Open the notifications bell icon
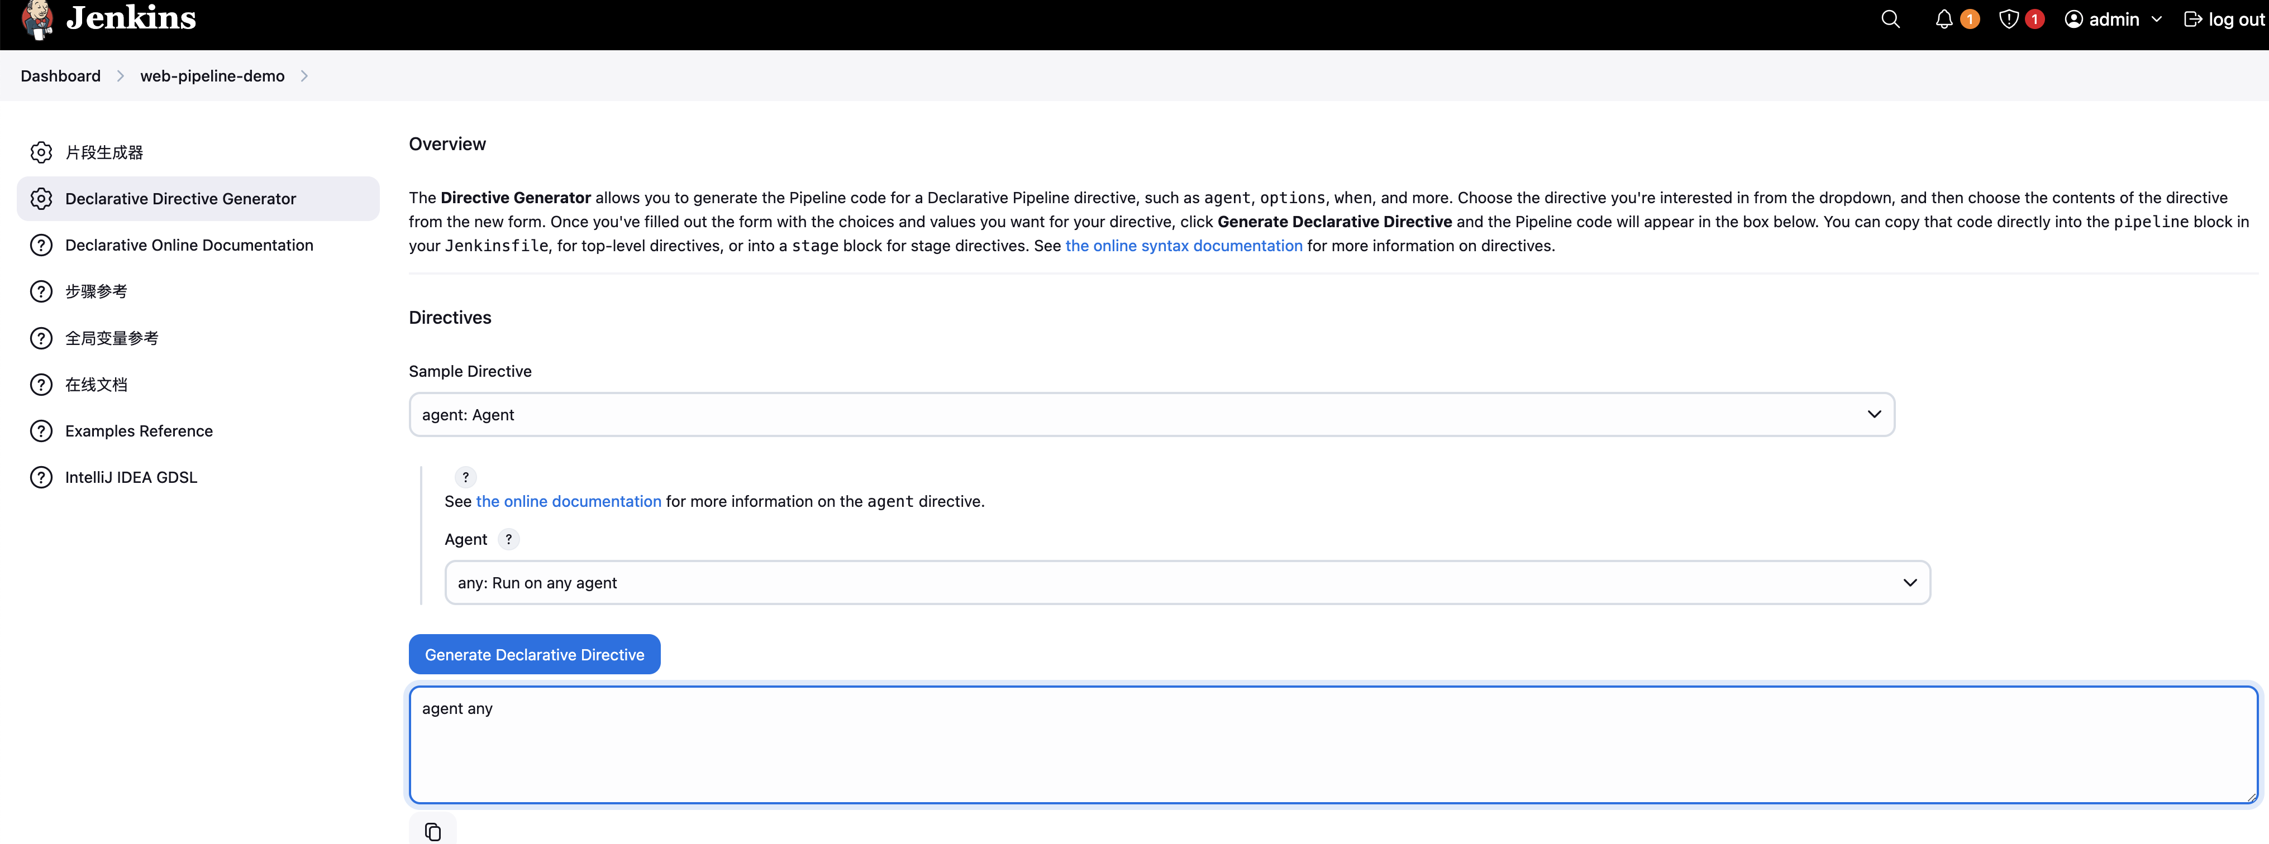 [x=1944, y=20]
